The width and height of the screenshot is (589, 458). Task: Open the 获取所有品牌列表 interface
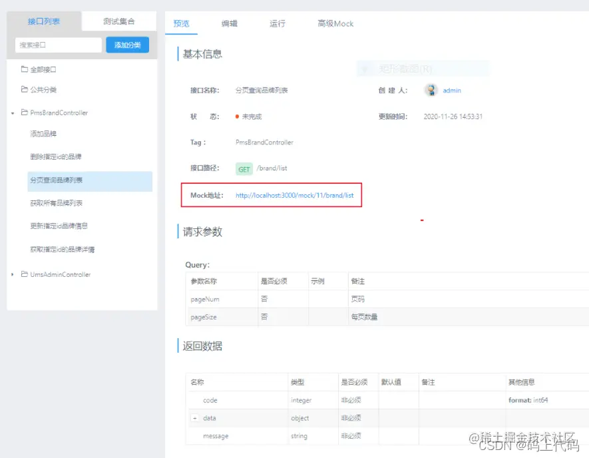click(56, 203)
